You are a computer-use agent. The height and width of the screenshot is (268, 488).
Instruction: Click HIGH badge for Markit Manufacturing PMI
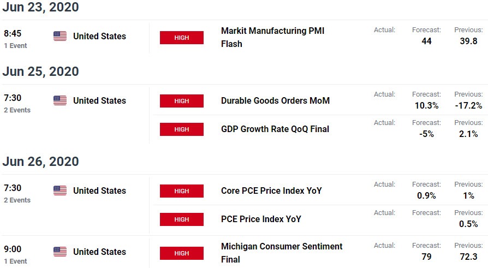pos(182,38)
